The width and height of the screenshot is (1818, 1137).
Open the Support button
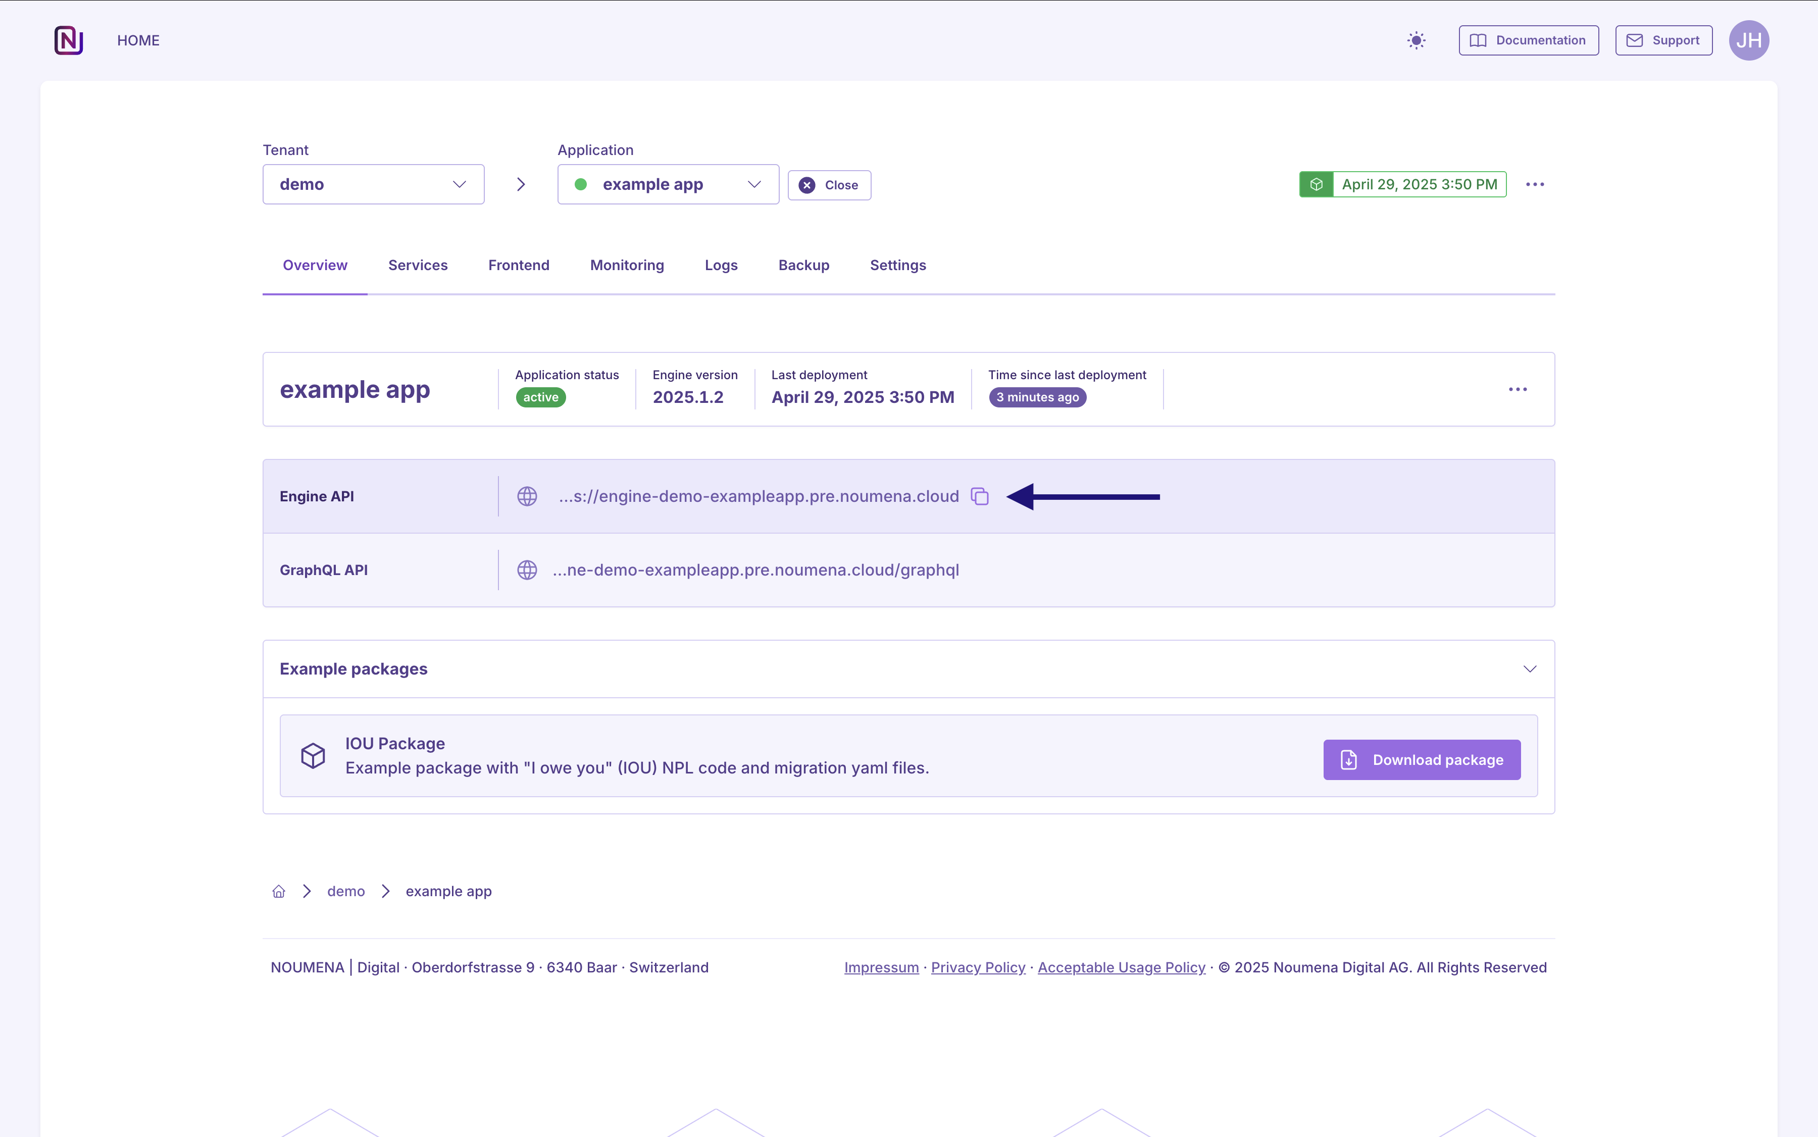pyautogui.click(x=1663, y=40)
